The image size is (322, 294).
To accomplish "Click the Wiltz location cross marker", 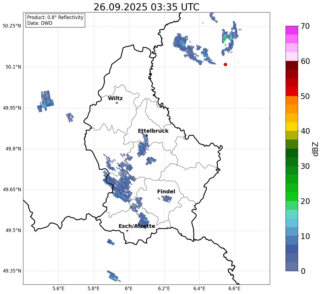I will [117, 103].
